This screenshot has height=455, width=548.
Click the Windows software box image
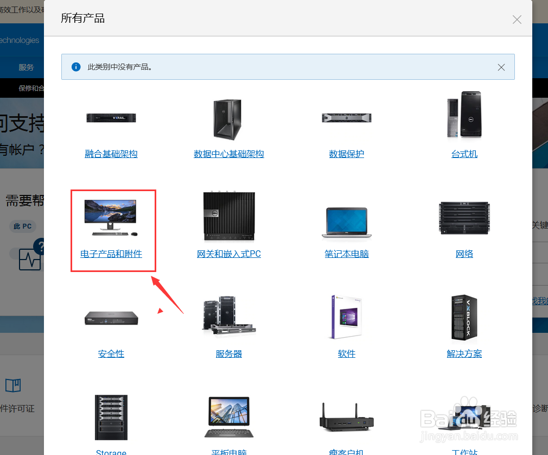pyautogui.click(x=346, y=317)
